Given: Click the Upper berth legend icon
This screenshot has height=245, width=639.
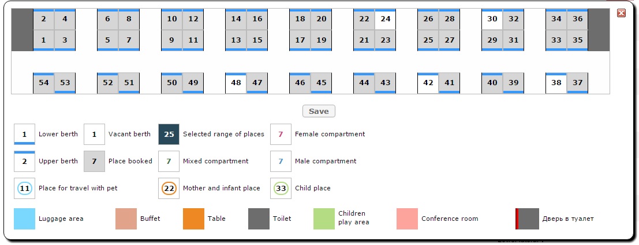Looking at the screenshot, I should click(x=24, y=161).
